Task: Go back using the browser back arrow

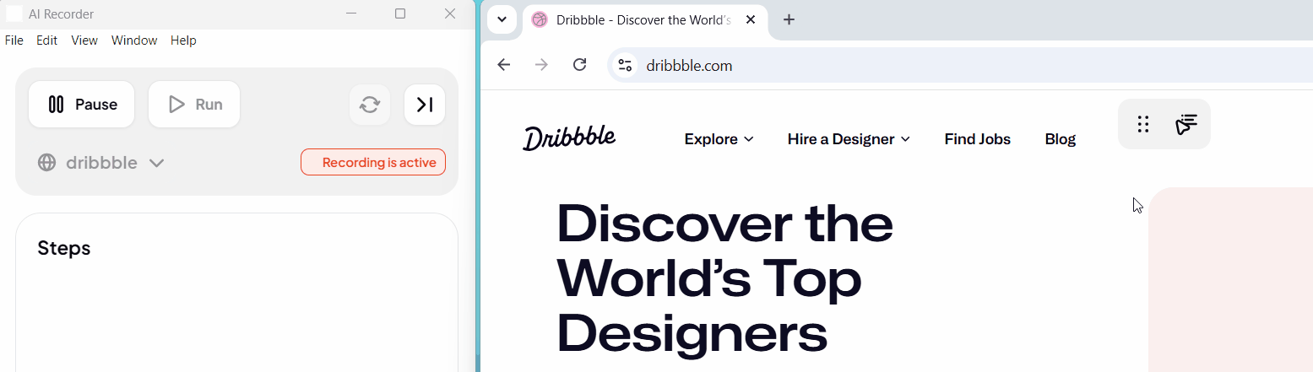Action: [504, 65]
